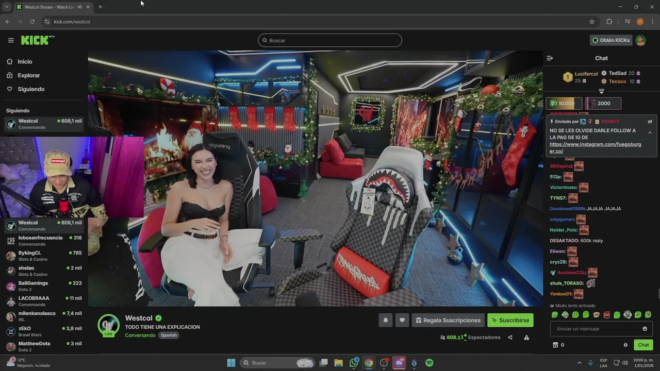Open the tab search dropdown arrow
This screenshot has height=371, width=660.
(x=7, y=7)
